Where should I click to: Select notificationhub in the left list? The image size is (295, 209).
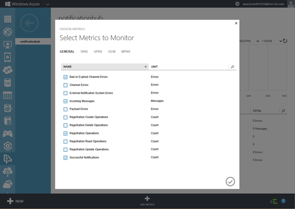tap(33, 41)
